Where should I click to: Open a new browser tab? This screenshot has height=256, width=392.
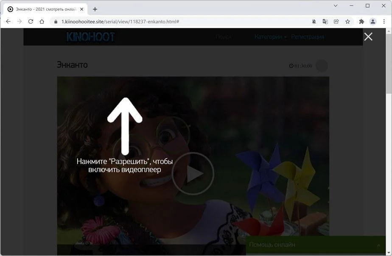pos(95,9)
